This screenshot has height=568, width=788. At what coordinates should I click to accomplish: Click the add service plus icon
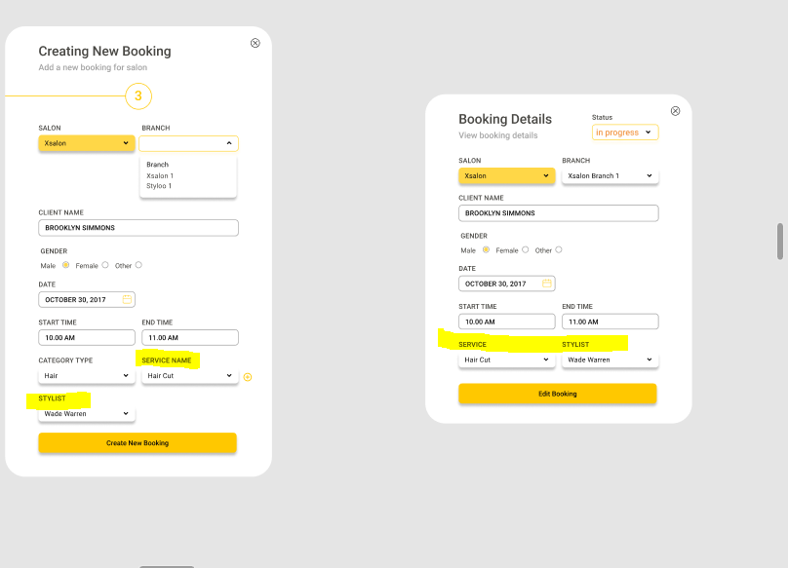click(x=248, y=377)
